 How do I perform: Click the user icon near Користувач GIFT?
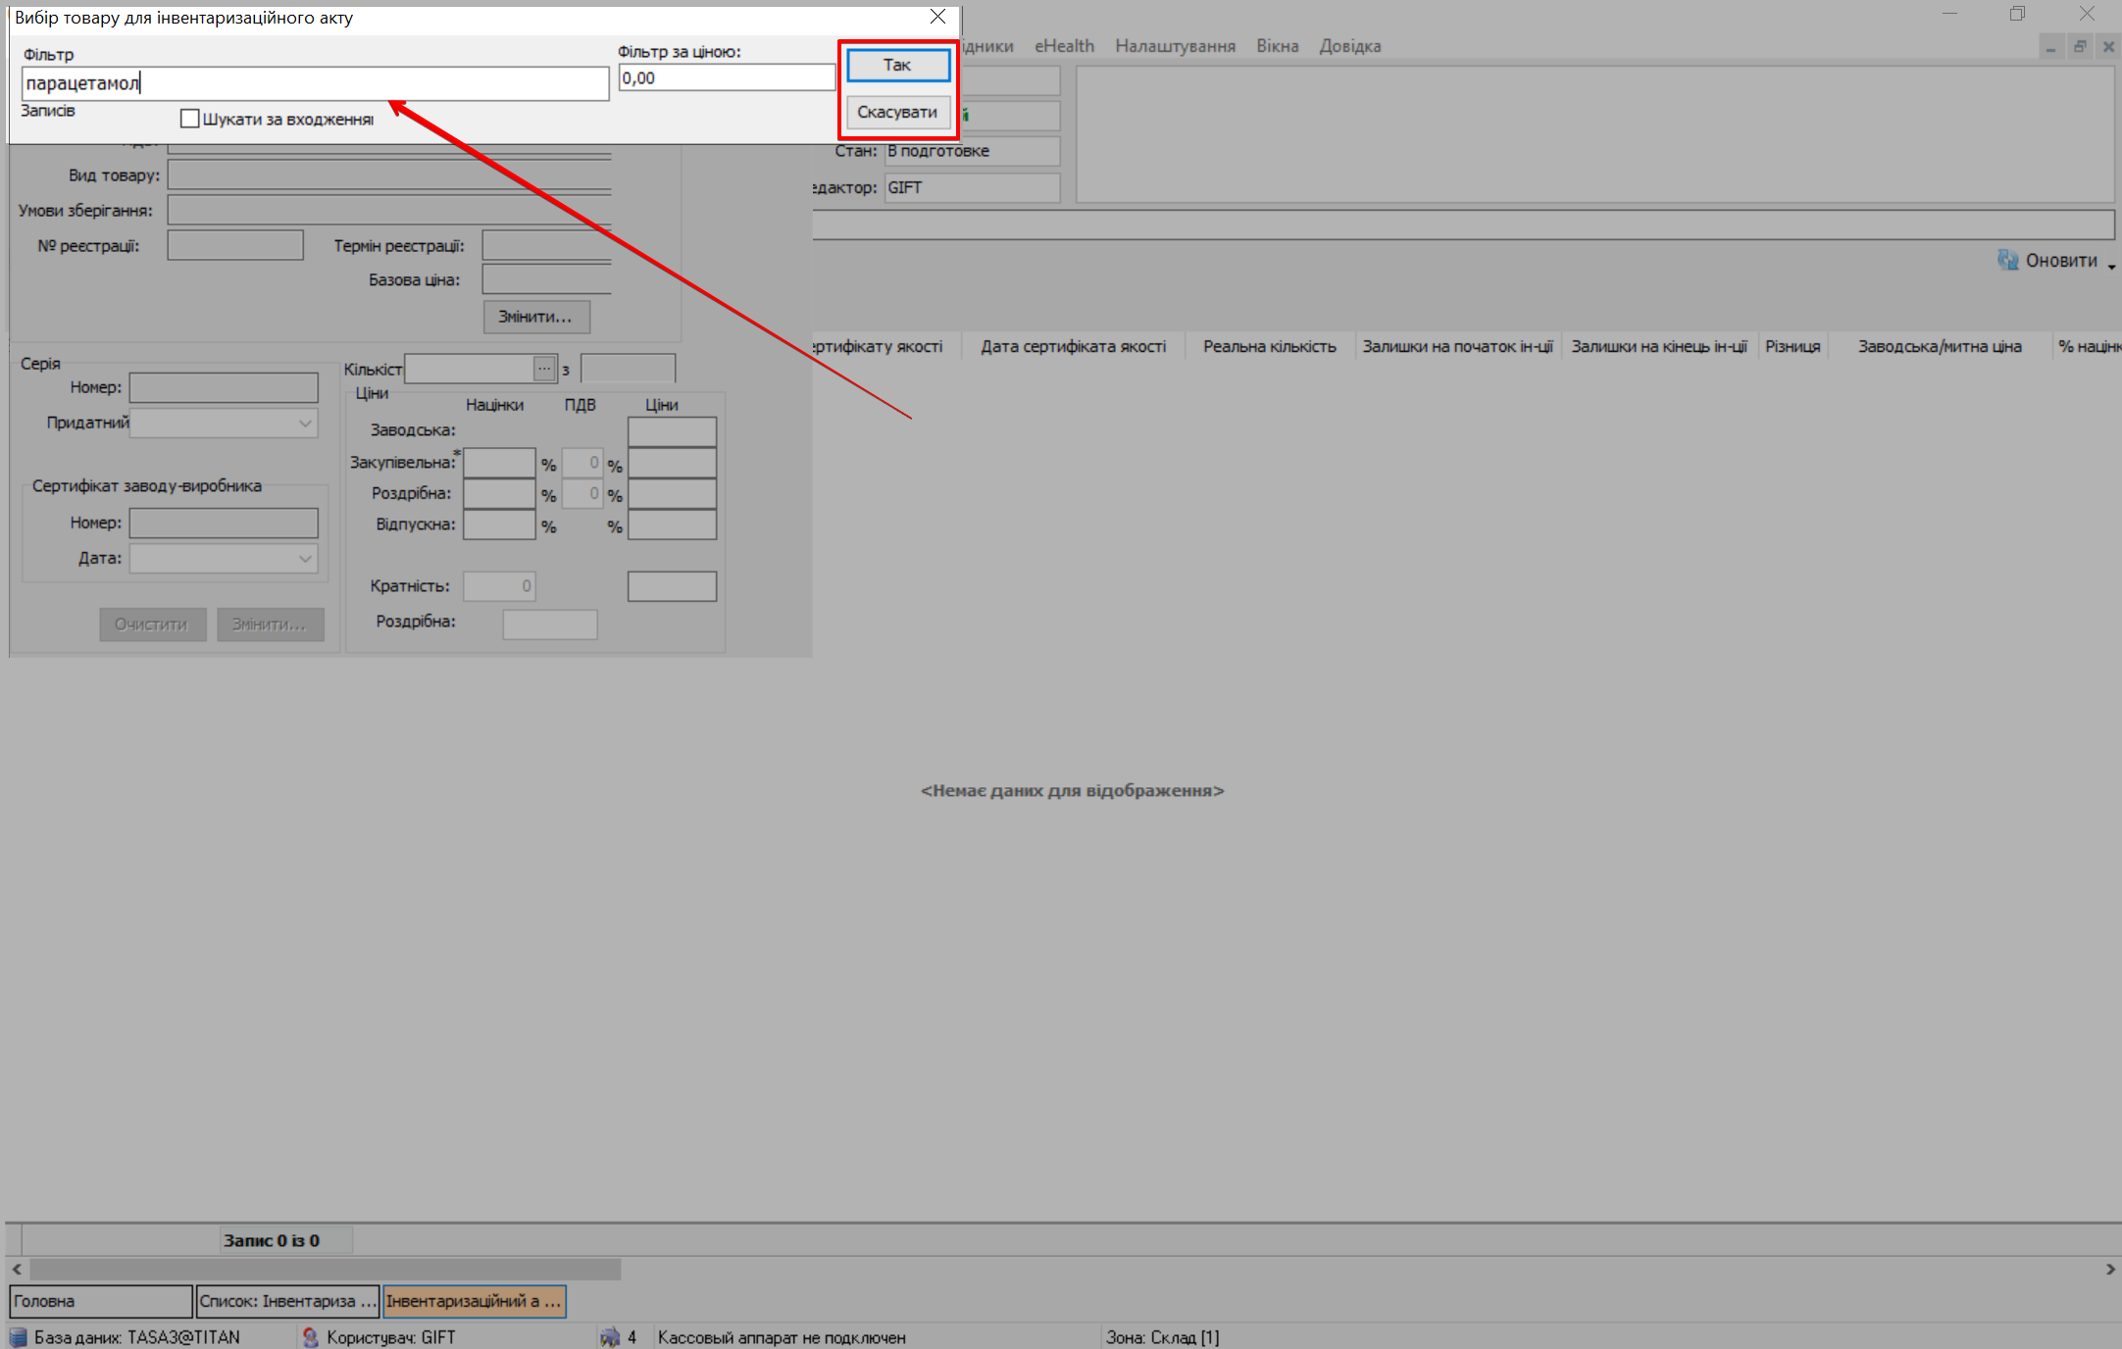[311, 1337]
